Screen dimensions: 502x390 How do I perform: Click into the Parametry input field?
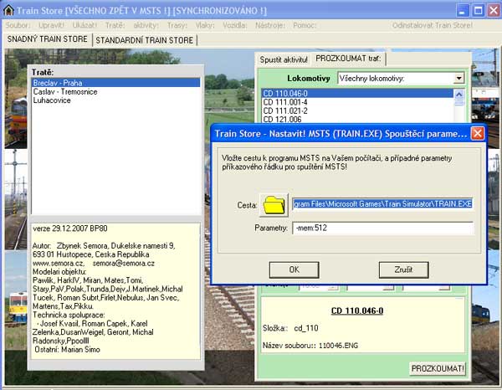[x=382, y=228]
